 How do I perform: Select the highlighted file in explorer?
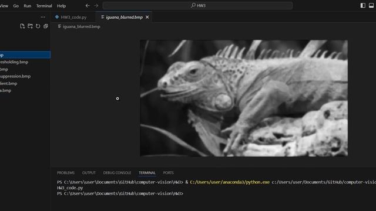tap(25, 55)
